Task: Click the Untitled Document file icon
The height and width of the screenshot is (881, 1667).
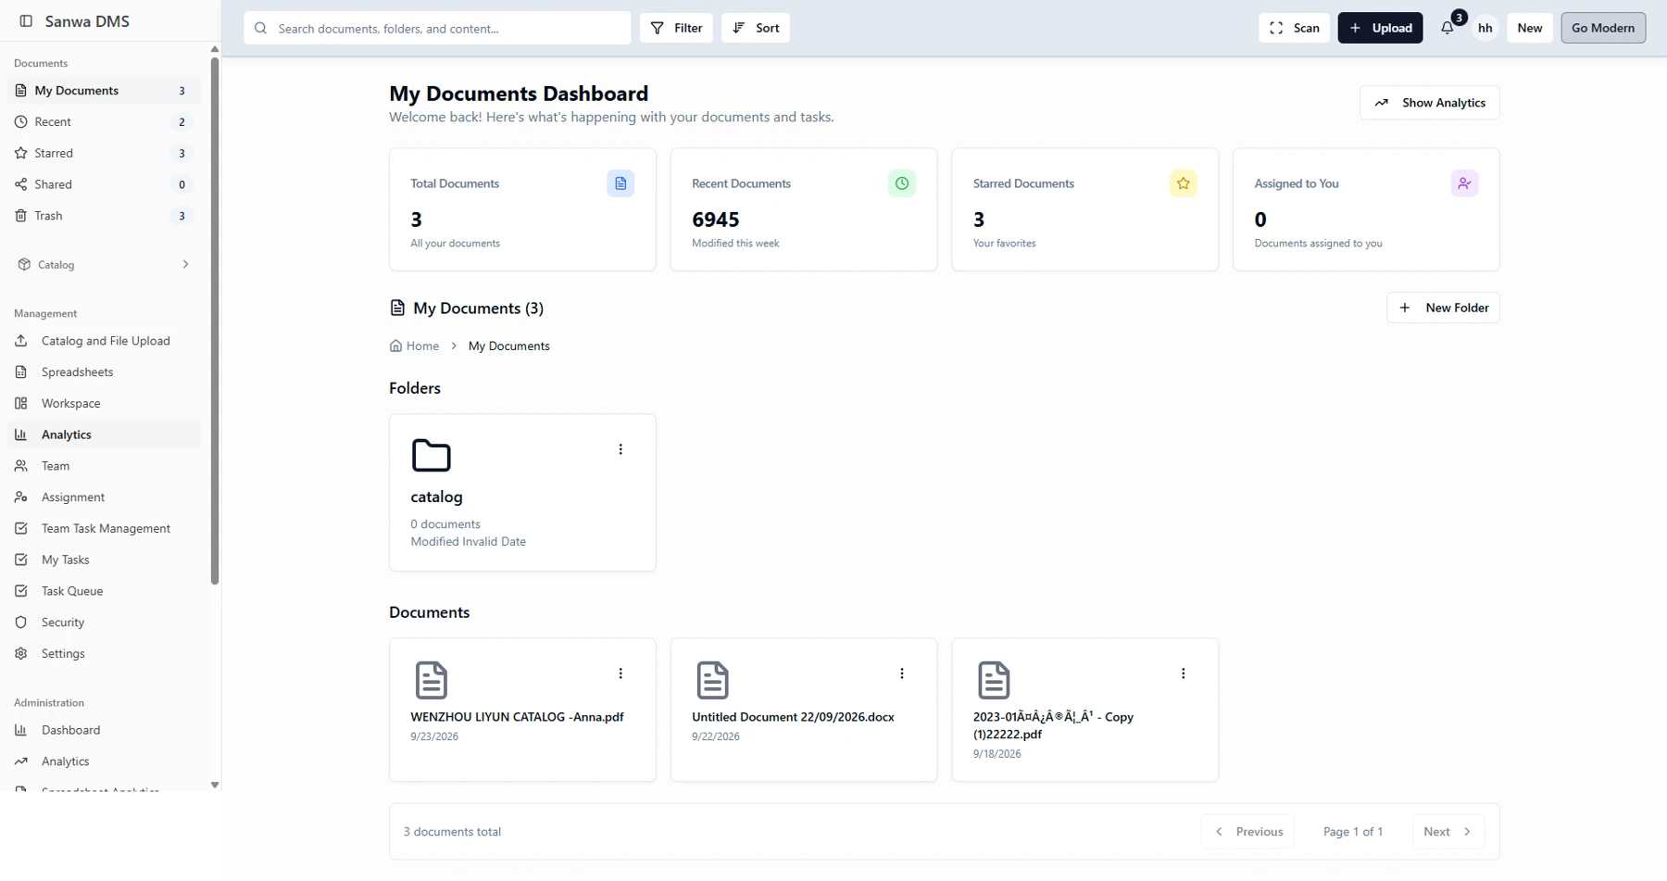Action: pyautogui.click(x=712, y=680)
